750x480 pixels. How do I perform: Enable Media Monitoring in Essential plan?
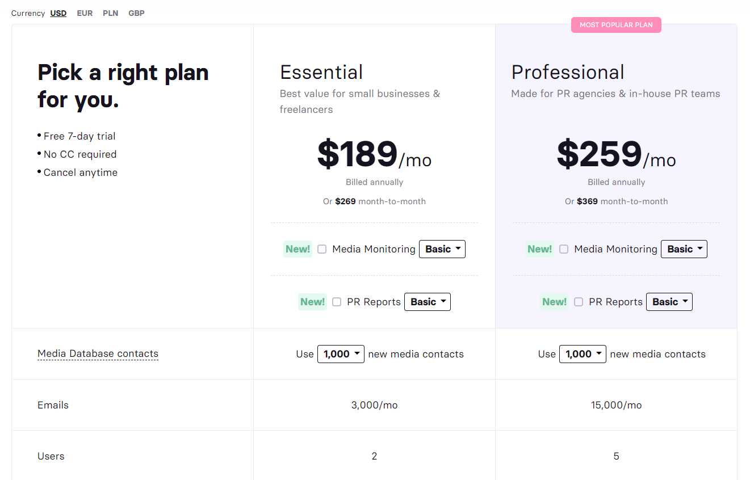[322, 249]
